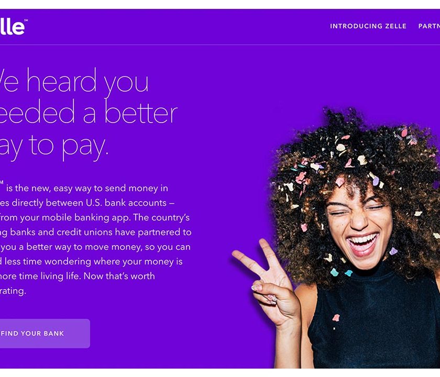This screenshot has height=377, width=440.
Task: Click the Zelle logo in the header
Action: [x=12, y=27]
